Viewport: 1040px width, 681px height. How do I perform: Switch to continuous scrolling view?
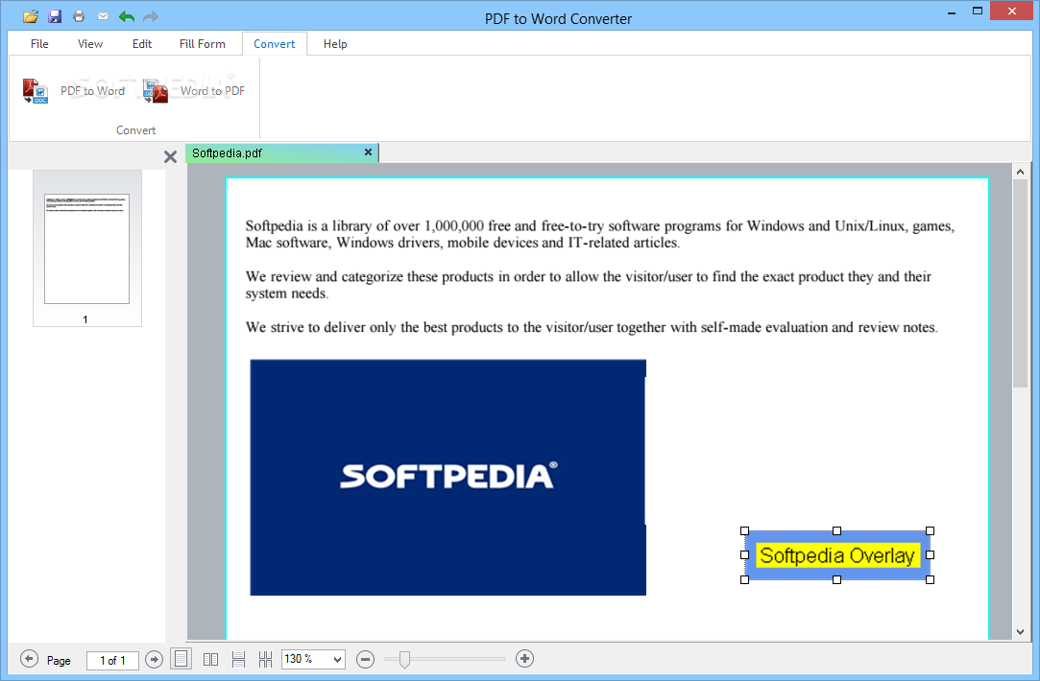click(x=239, y=659)
